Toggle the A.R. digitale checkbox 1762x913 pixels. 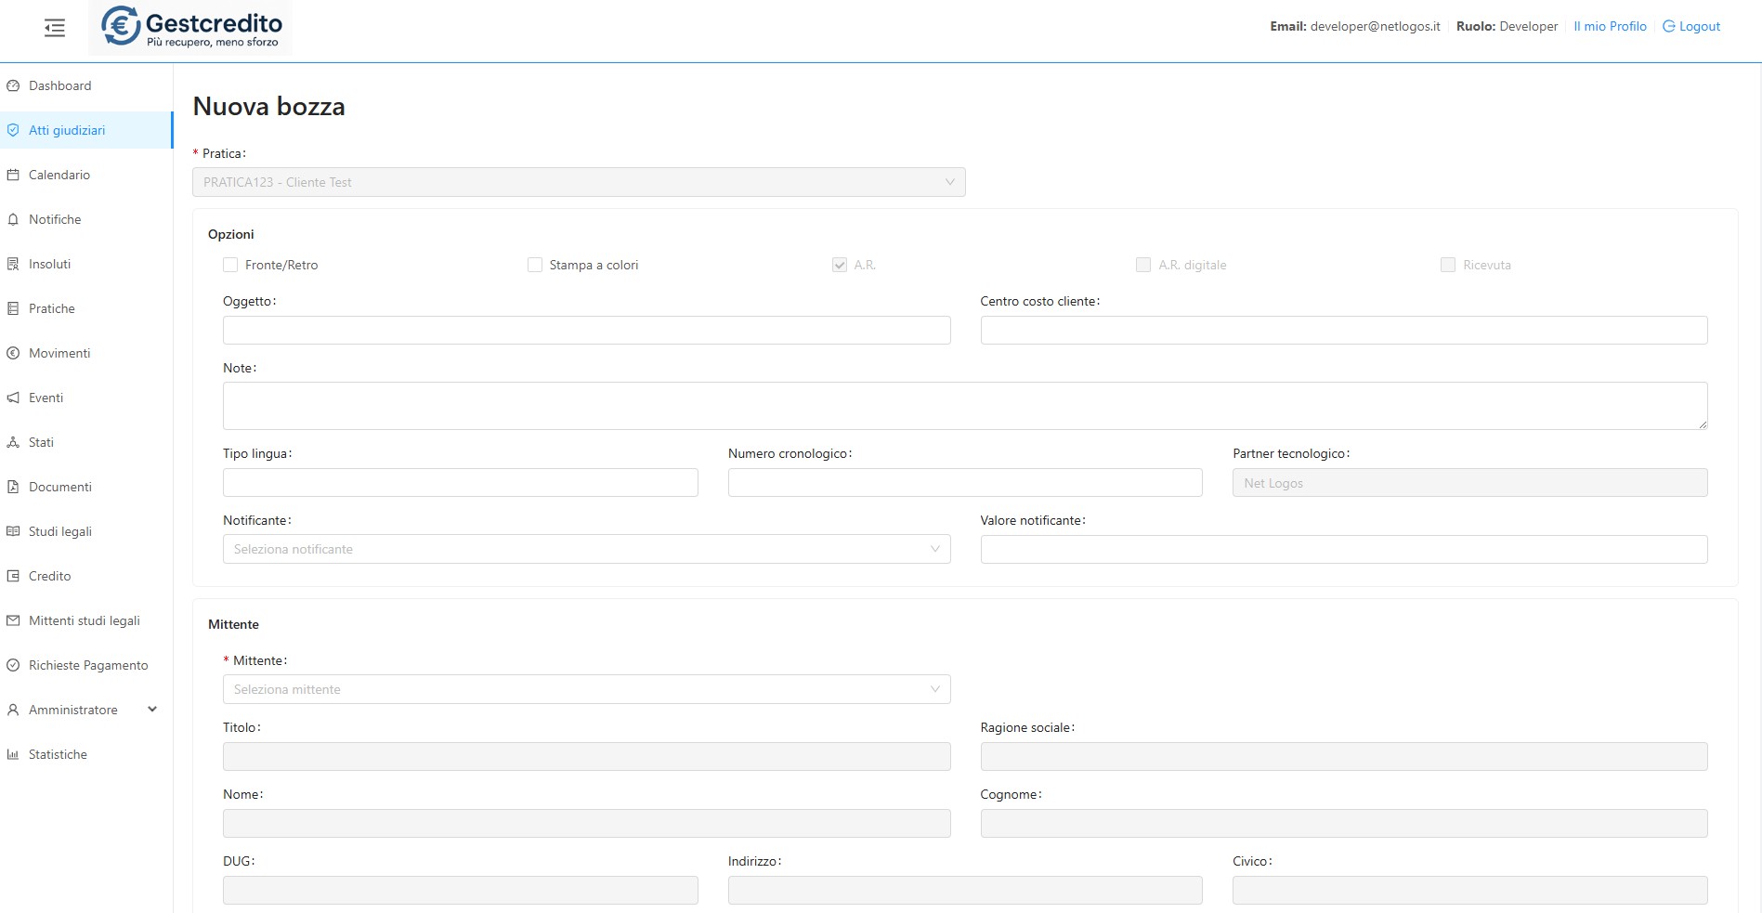click(1143, 265)
